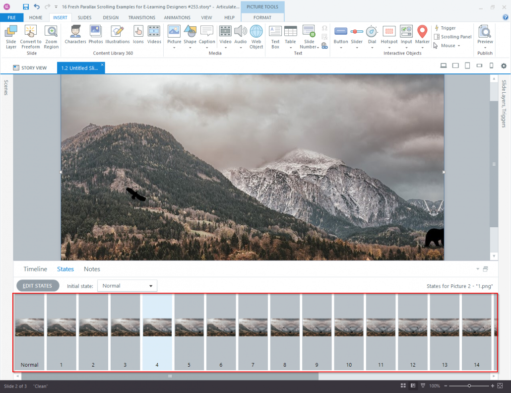Open the Photos tool in the Insert ribbon
Screen dimensions: 511x393
(x=95, y=36)
